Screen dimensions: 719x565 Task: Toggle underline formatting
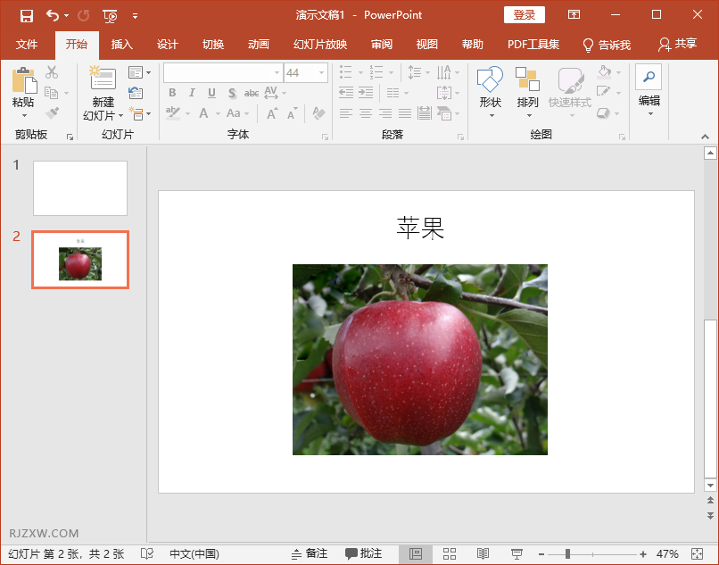(211, 92)
